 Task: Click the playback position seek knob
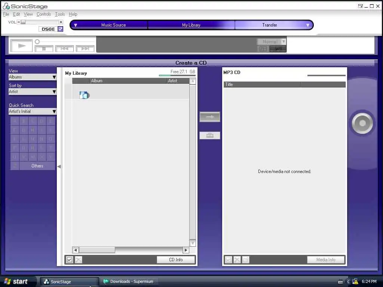tap(37, 42)
